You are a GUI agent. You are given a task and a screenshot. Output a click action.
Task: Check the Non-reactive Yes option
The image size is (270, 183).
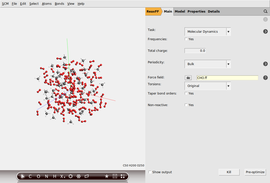click(186, 105)
